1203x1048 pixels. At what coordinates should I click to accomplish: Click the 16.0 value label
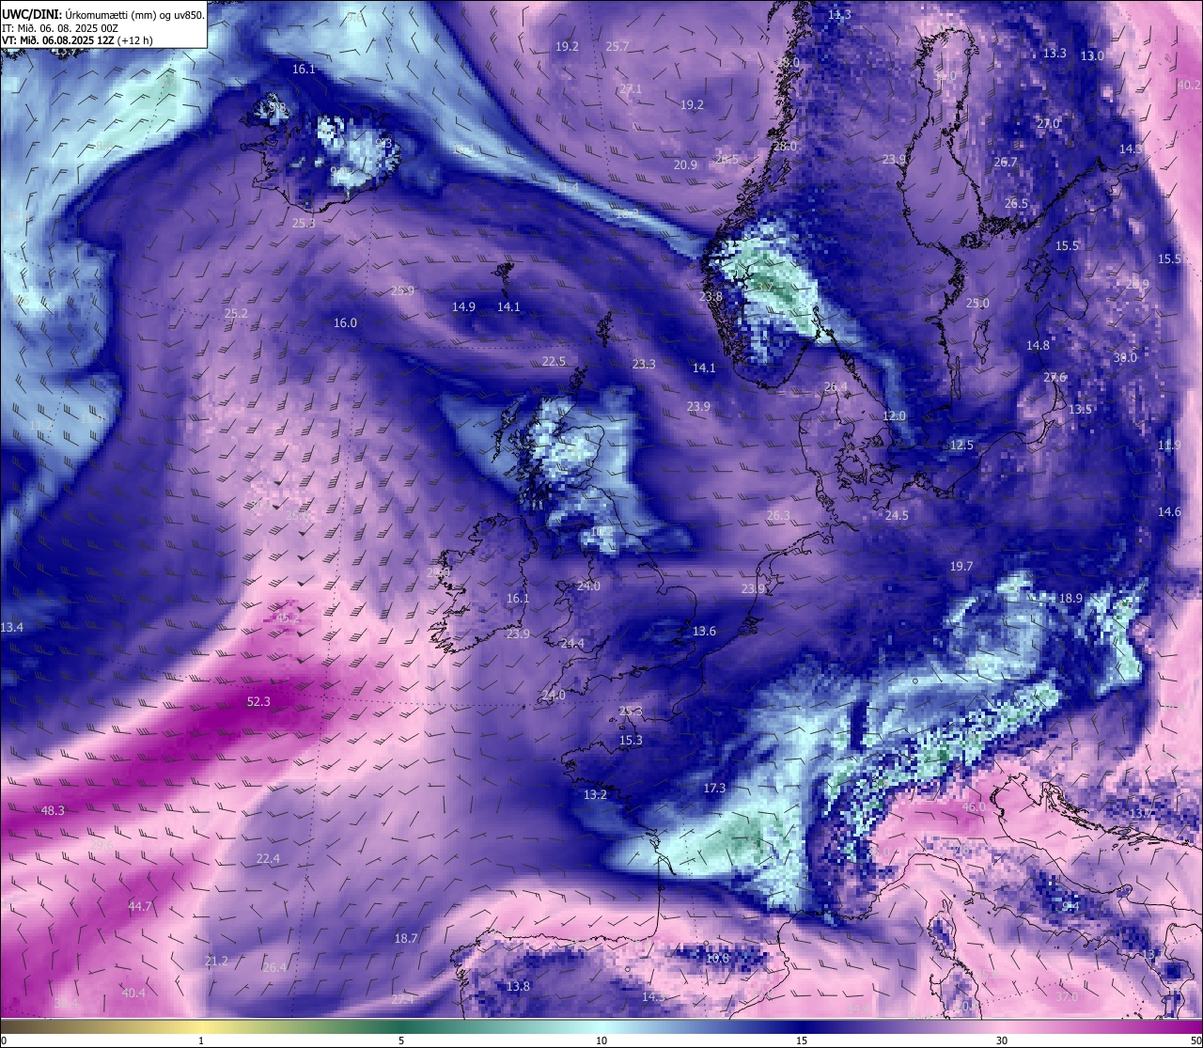pyautogui.click(x=345, y=322)
